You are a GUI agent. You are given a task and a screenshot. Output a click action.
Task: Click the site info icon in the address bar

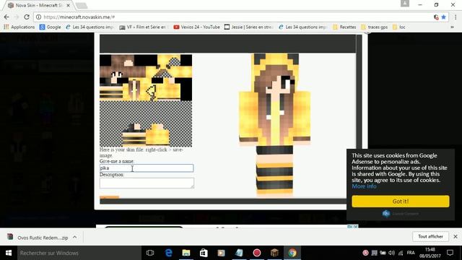click(x=38, y=17)
